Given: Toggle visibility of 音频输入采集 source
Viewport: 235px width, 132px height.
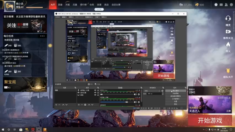Looking at the screenshot, I should pos(95,90).
